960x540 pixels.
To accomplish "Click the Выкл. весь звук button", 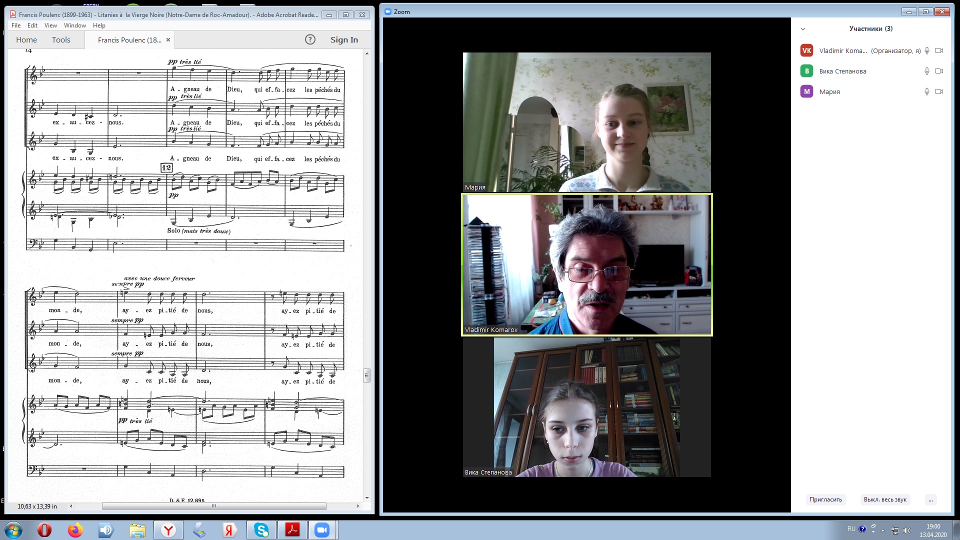I will 885,499.
